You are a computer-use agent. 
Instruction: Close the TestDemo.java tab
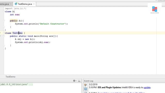34,4
